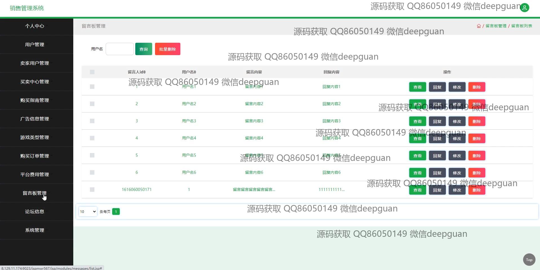Click the user avatar icon in header

pos(524,8)
